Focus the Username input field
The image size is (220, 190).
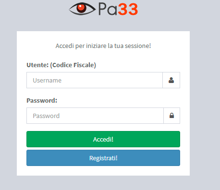(x=95, y=80)
